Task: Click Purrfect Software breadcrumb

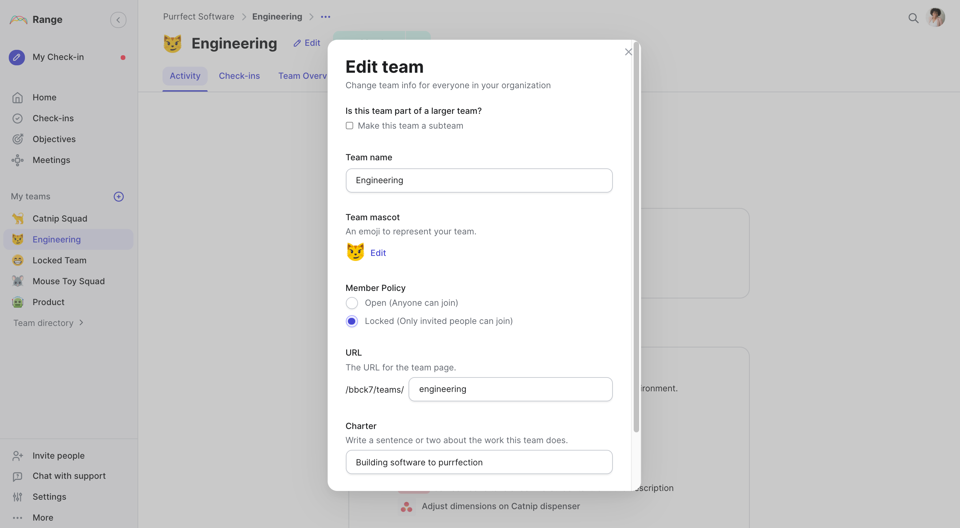Action: coord(199,17)
